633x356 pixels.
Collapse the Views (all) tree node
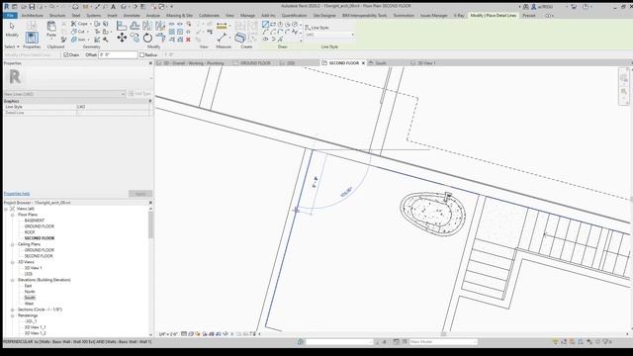coord(6,209)
